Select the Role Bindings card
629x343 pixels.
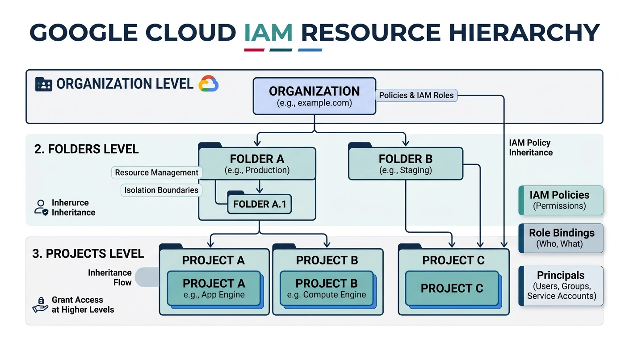561,238
